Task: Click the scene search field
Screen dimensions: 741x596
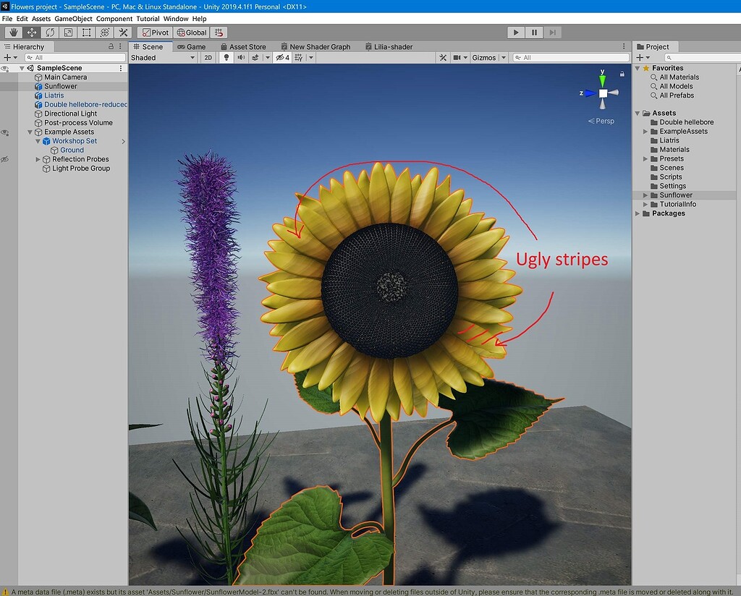Action: point(571,58)
